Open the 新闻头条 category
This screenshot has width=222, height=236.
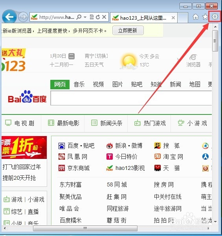point(107,123)
